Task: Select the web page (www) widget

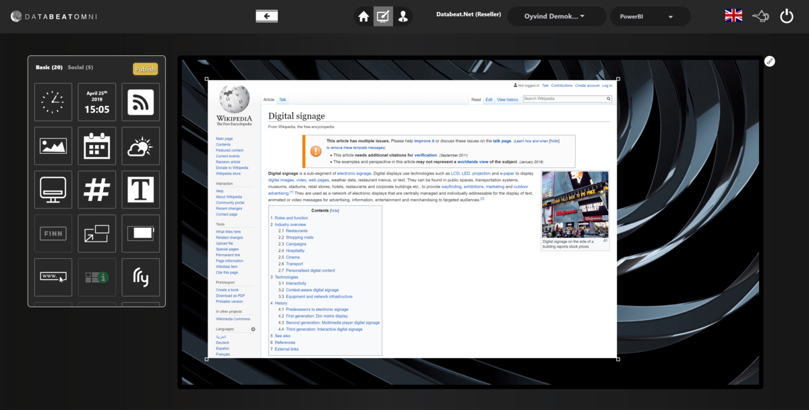Action: [53, 276]
